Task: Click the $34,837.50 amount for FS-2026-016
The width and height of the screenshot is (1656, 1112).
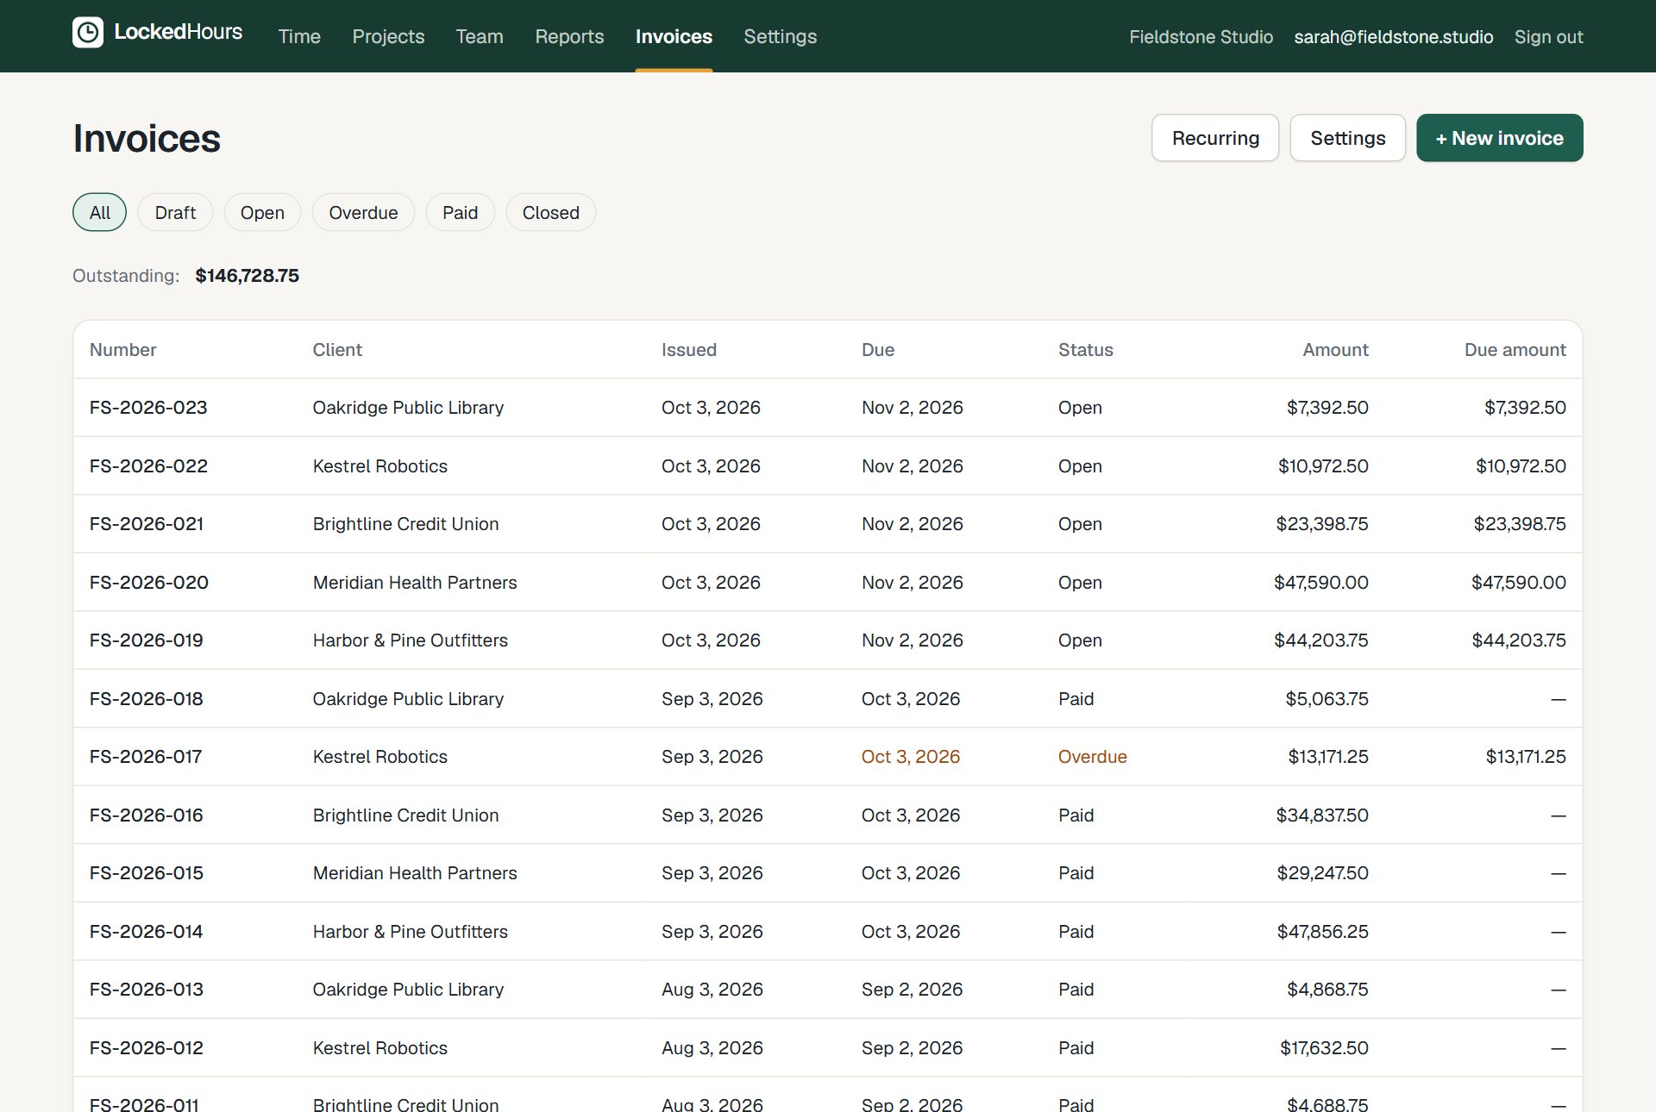Action: pyautogui.click(x=1322, y=815)
